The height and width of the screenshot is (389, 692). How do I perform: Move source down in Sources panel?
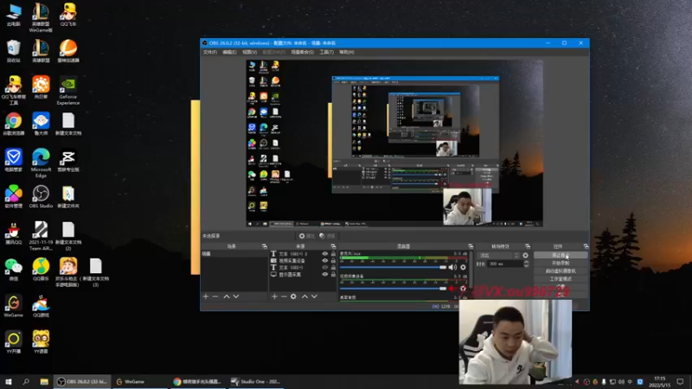pyautogui.click(x=314, y=297)
